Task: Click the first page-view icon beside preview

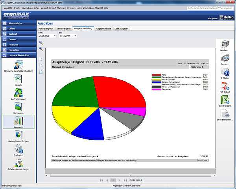Action: [x=41, y=59]
